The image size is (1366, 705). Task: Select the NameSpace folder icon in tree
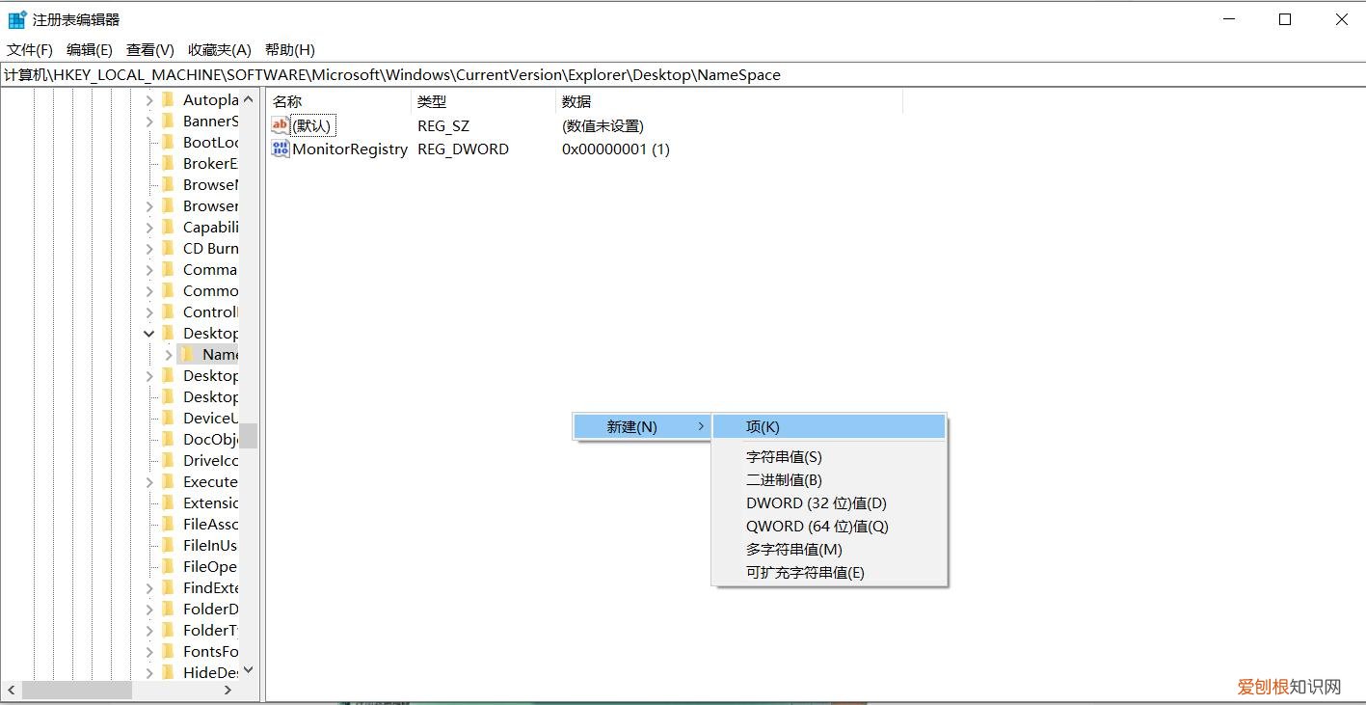click(x=187, y=354)
